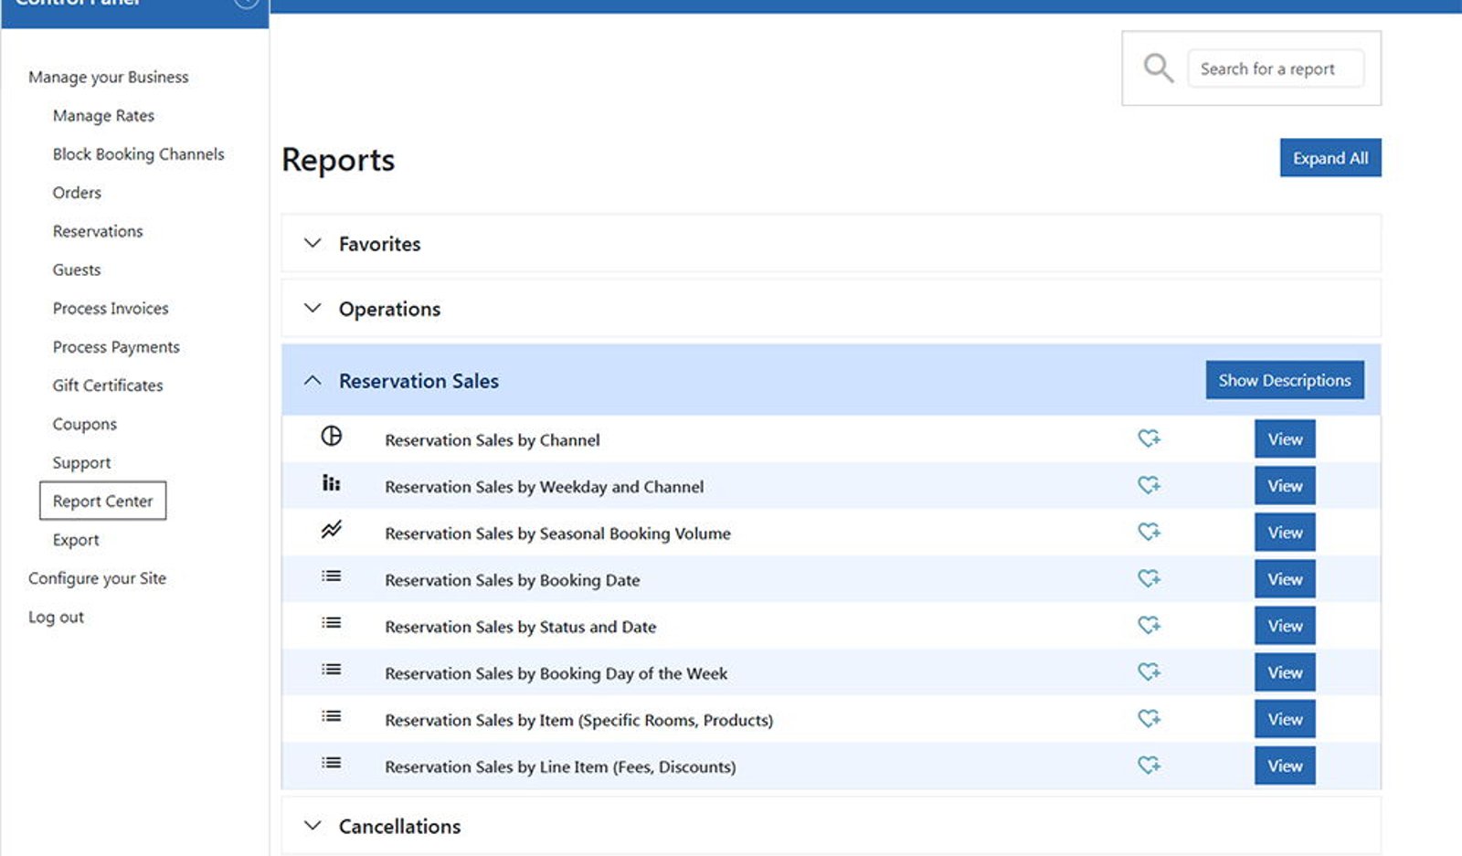Add Sales by Line Item report to favorites
This screenshot has height=856, width=1462.
(x=1149, y=766)
